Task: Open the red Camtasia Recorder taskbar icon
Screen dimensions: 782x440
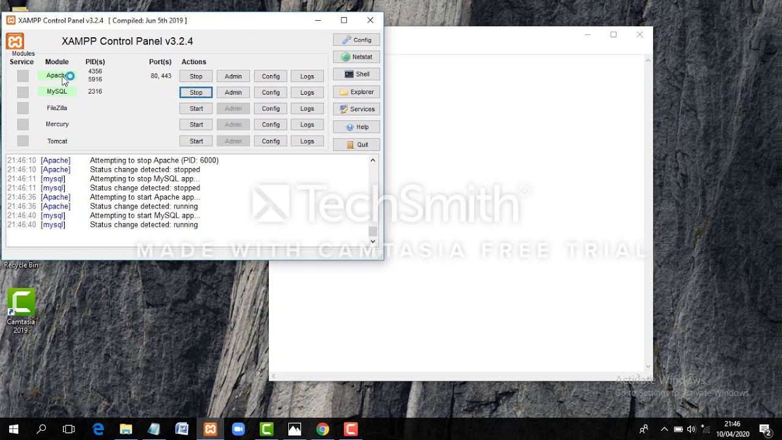Action: coord(351,429)
